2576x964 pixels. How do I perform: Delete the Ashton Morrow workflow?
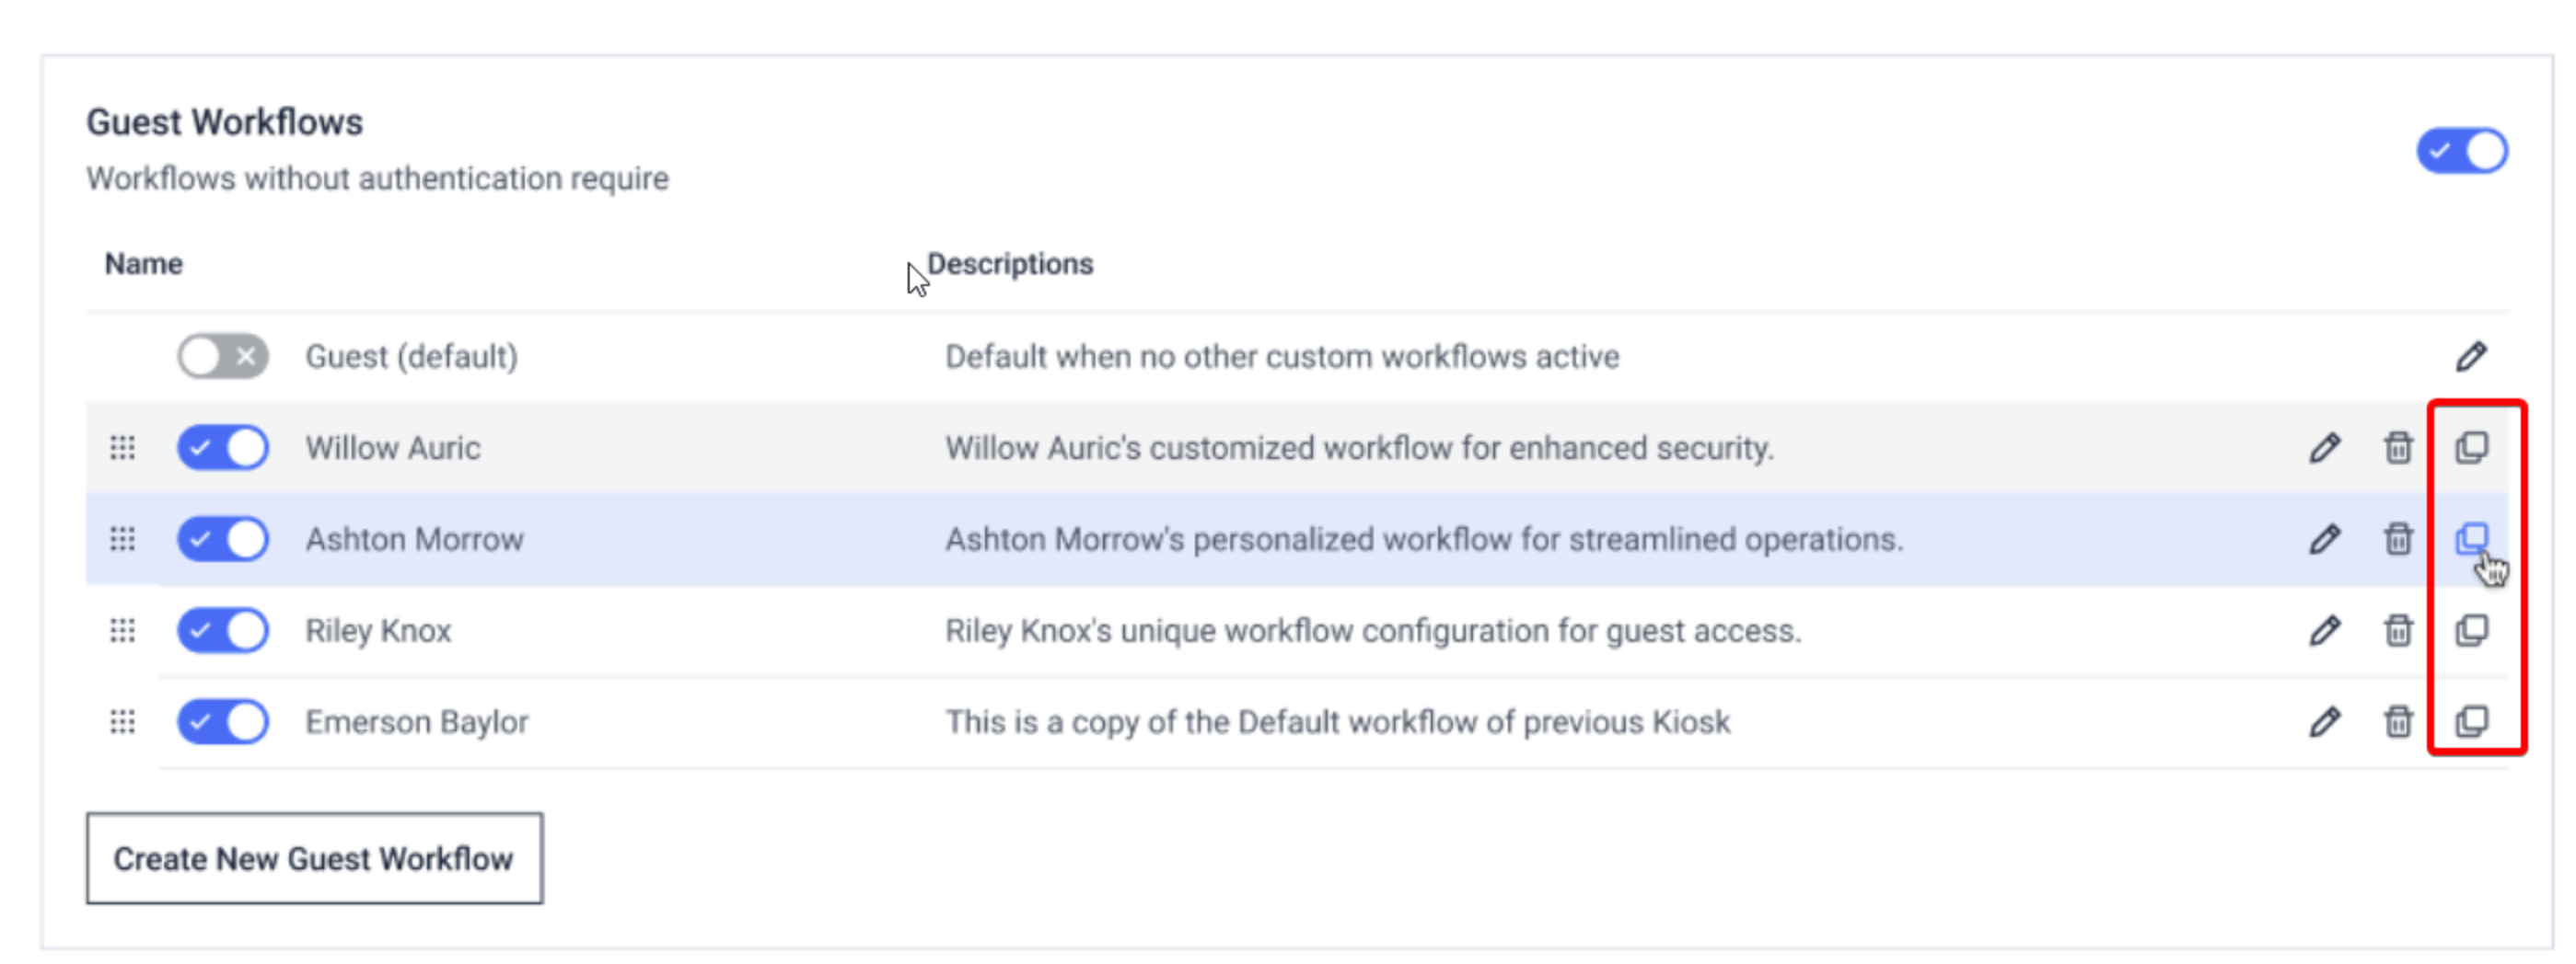click(2397, 539)
